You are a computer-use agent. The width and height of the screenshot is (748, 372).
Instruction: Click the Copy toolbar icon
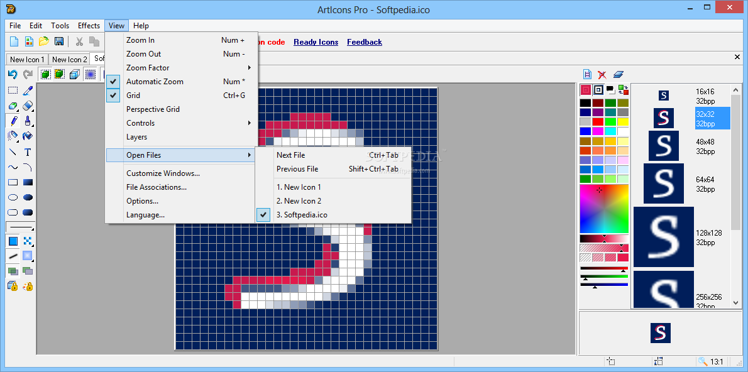[x=94, y=41]
